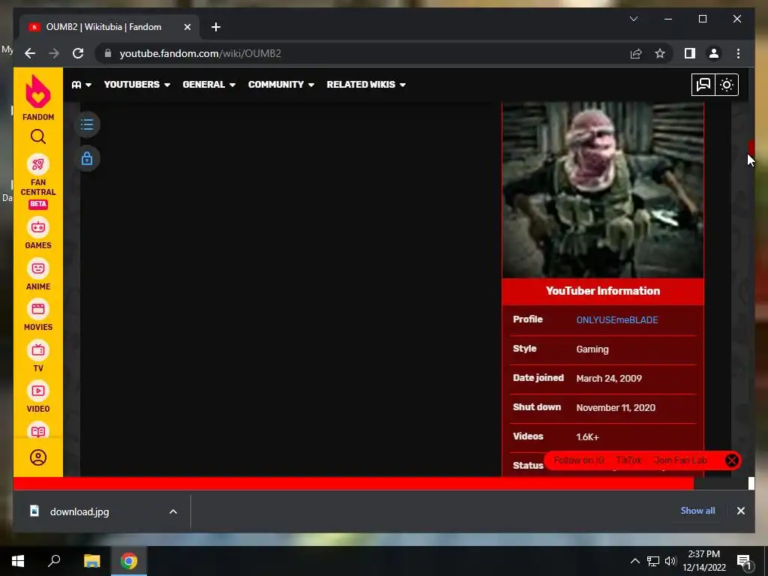This screenshot has height=576, width=768.
Task: Dismiss the red social links banner
Action: 732,460
